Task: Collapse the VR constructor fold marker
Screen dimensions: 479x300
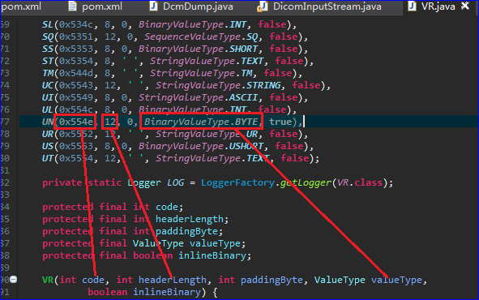Action: point(13,279)
